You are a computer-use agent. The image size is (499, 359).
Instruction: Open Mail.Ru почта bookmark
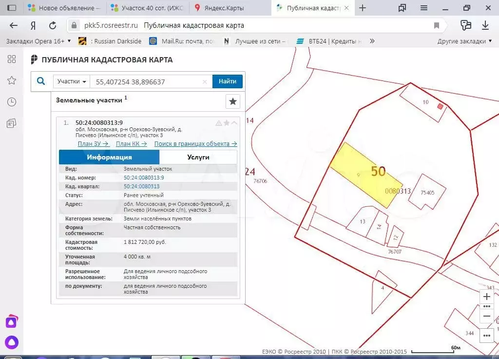181,41
